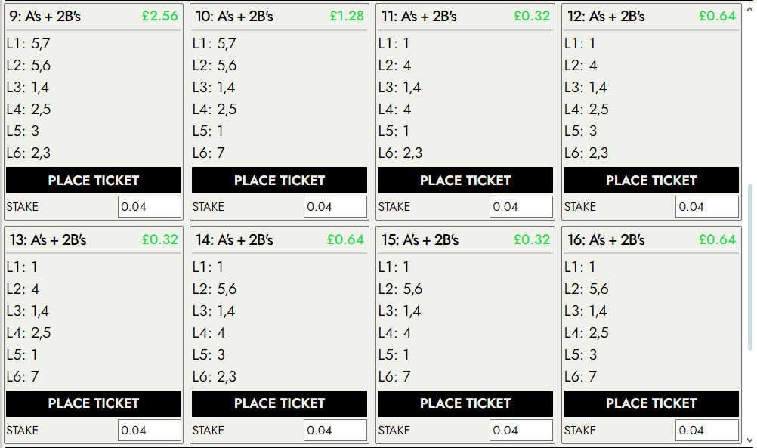Select the stake box for ticket 15
The image size is (757, 448).
[521, 431]
